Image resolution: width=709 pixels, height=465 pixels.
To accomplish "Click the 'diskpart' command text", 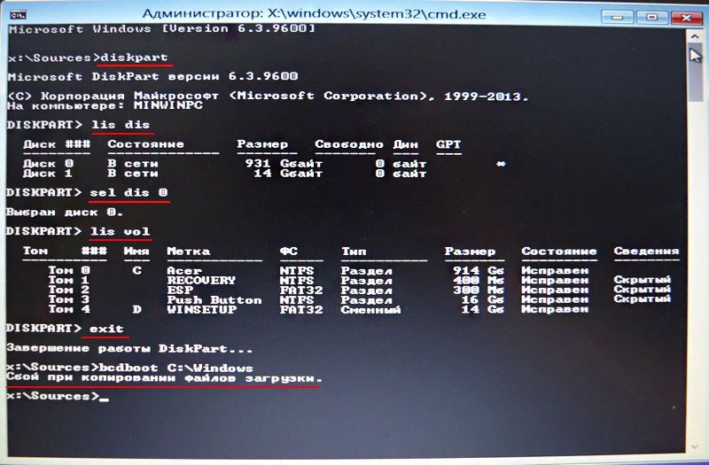I will point(134,58).
